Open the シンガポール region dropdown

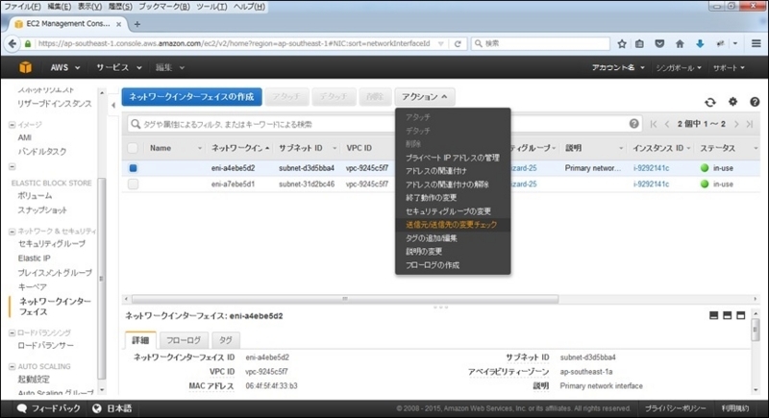click(679, 67)
